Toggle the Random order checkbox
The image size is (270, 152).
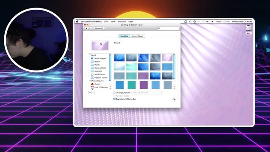click(x=114, y=96)
